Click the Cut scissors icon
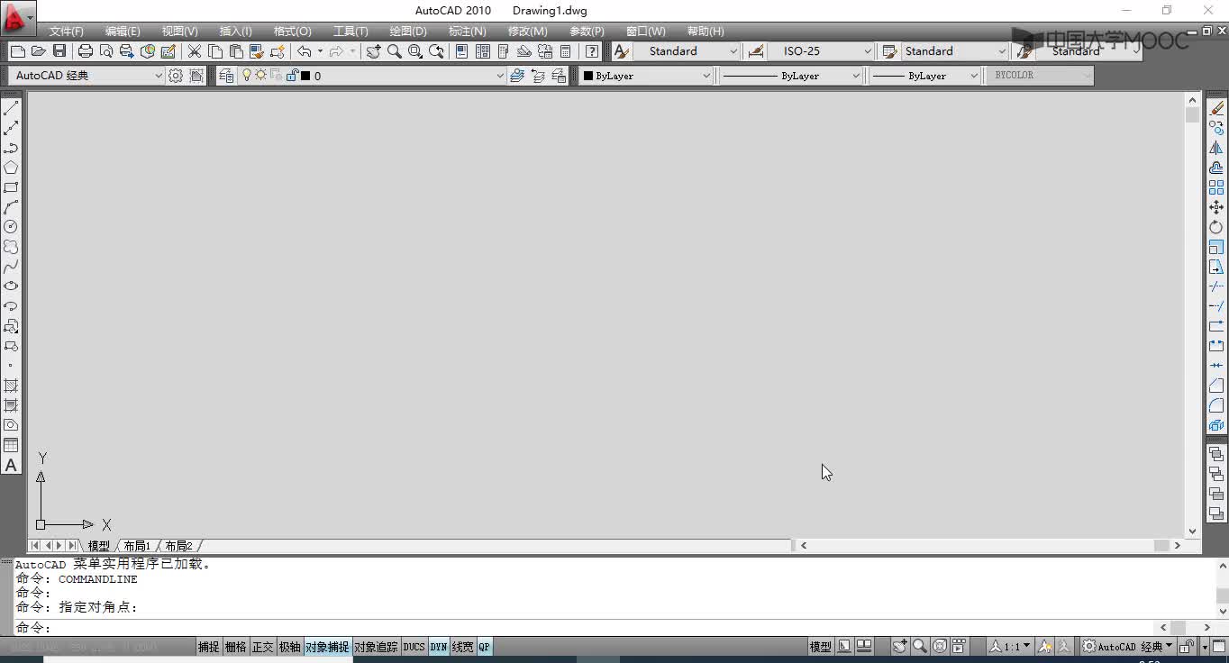The height and width of the screenshot is (663, 1229). (194, 51)
